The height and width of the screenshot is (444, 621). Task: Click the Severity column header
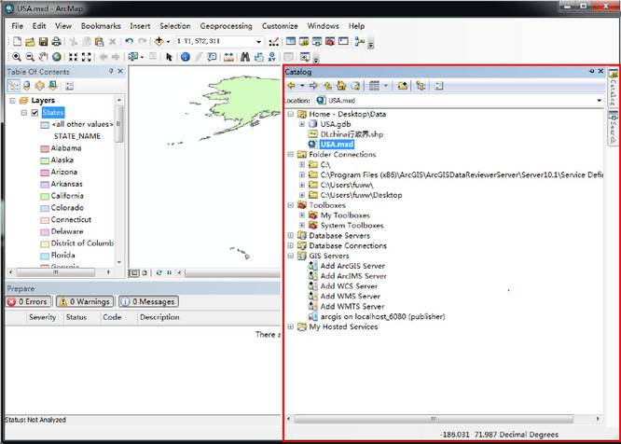coord(42,317)
